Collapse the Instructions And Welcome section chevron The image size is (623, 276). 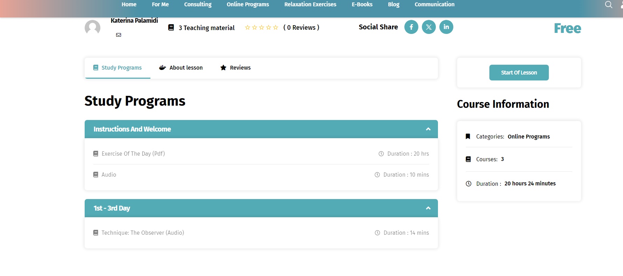pos(428,129)
